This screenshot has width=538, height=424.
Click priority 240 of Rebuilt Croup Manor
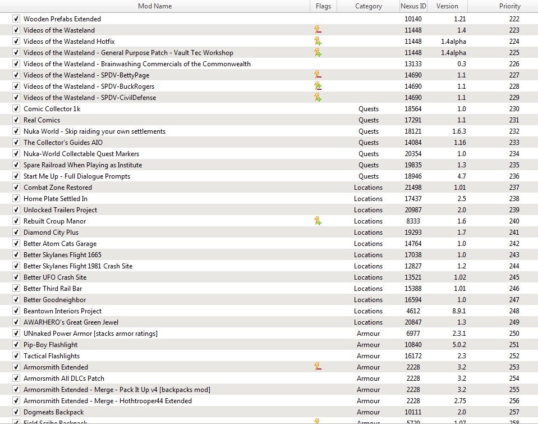click(514, 221)
